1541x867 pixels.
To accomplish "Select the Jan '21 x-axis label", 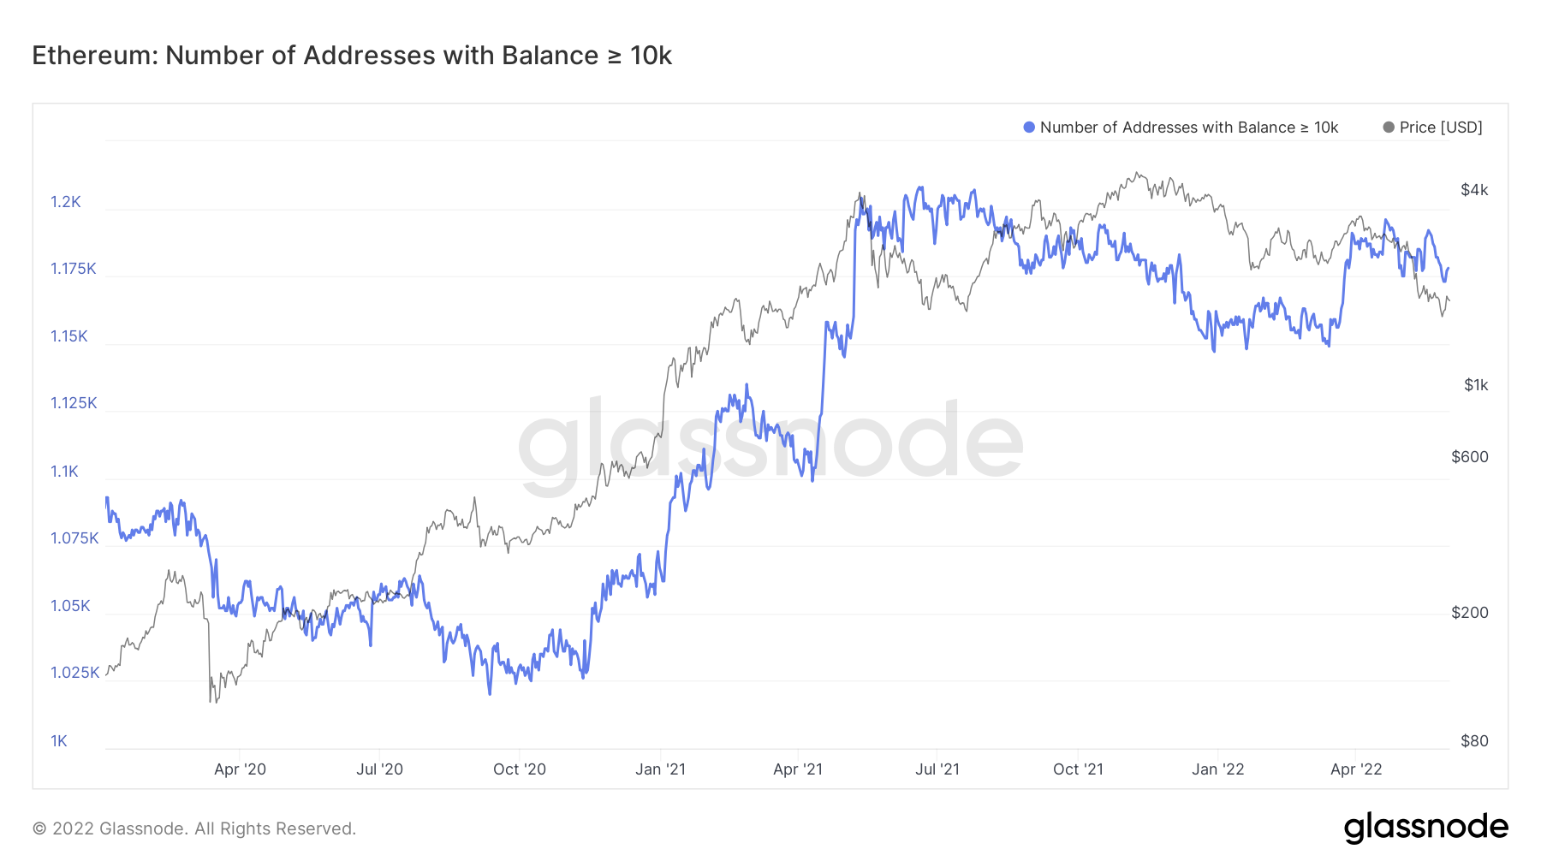I will (660, 769).
